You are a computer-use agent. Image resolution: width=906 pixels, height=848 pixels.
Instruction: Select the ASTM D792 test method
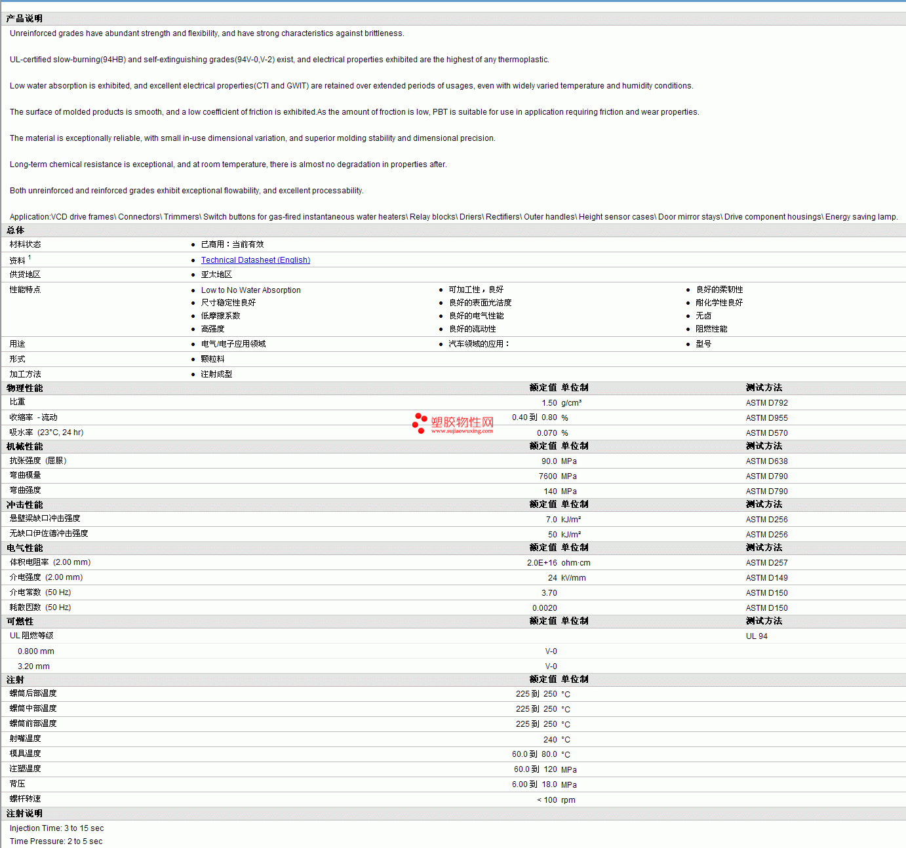click(x=767, y=403)
